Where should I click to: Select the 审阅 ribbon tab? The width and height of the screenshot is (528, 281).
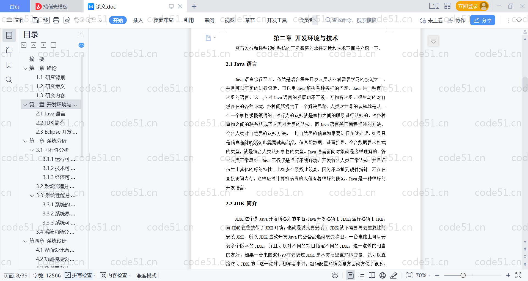(209, 20)
